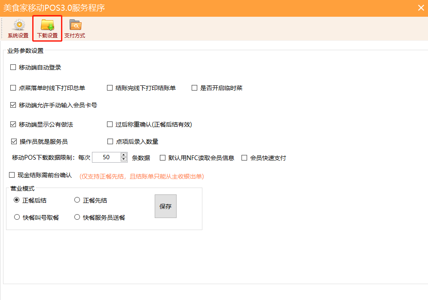Open 支付方式 toolbar icon
The image size is (428, 300).
coord(75,28)
